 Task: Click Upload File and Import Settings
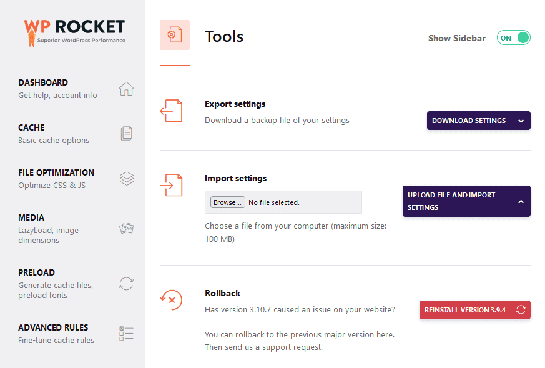coord(466,201)
